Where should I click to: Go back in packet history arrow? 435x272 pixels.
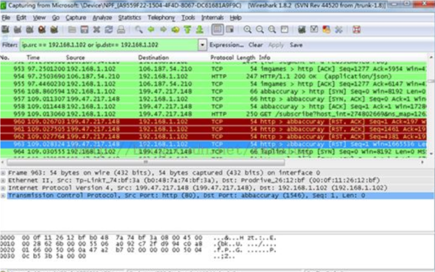[151, 29]
